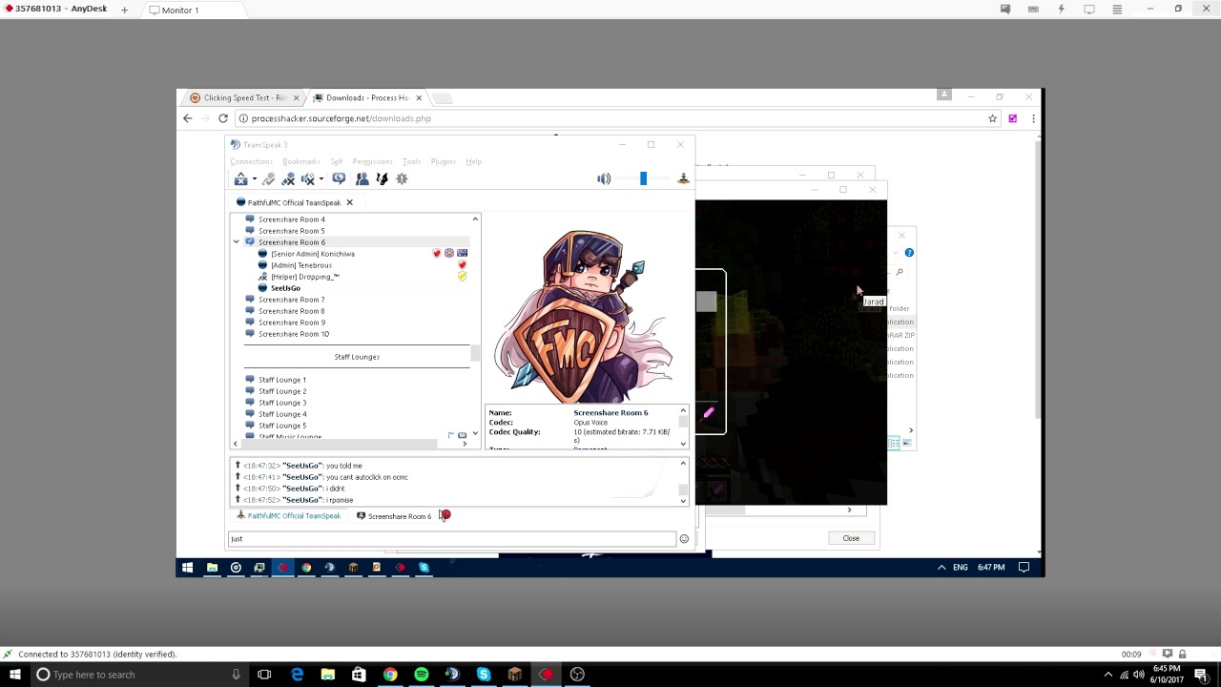The height and width of the screenshot is (687, 1221).
Task: Click the chat message input field
Action: coord(452,539)
